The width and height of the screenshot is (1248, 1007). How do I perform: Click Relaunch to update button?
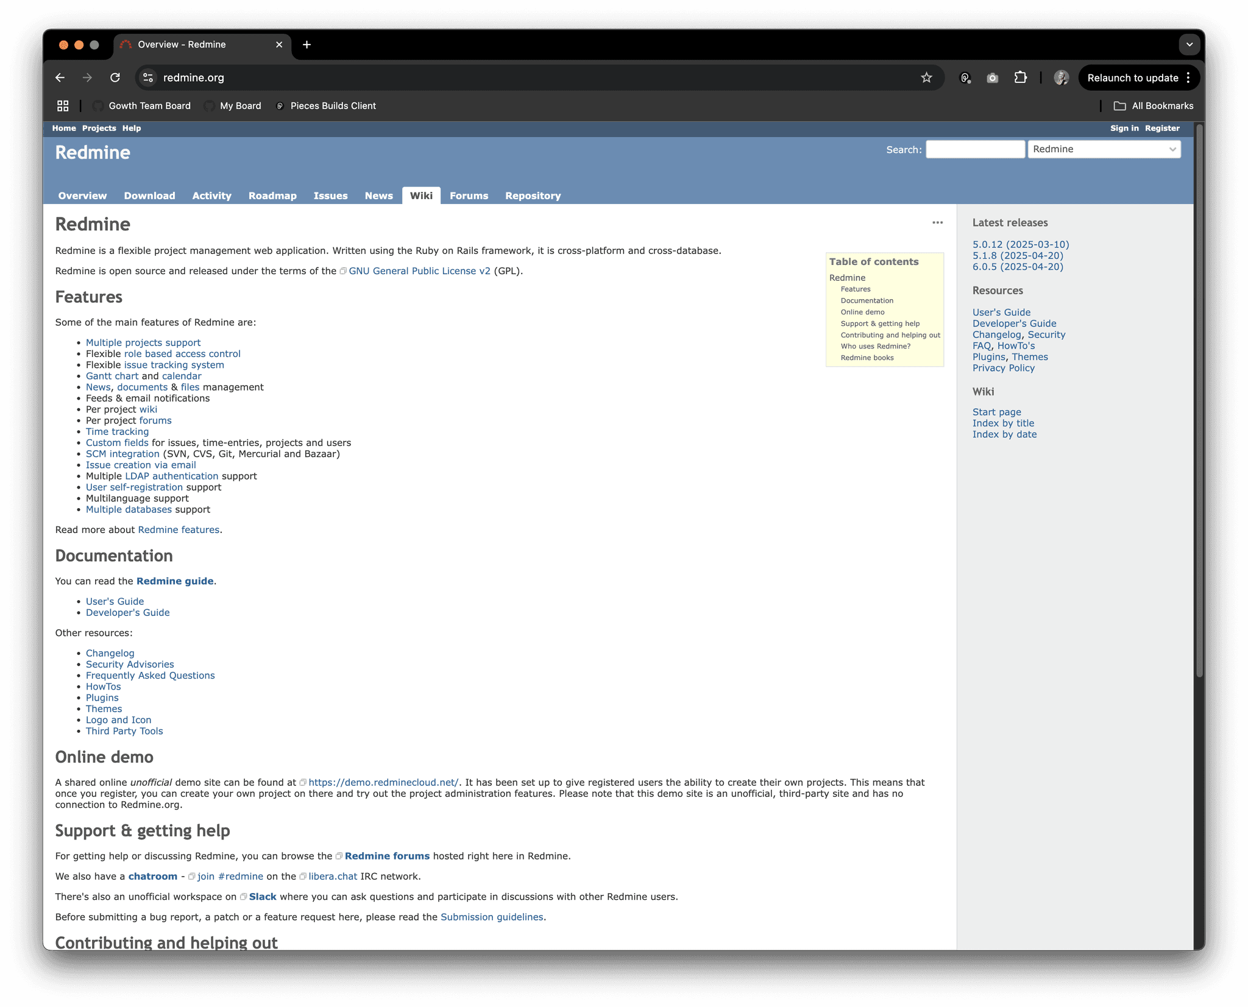[x=1132, y=78]
